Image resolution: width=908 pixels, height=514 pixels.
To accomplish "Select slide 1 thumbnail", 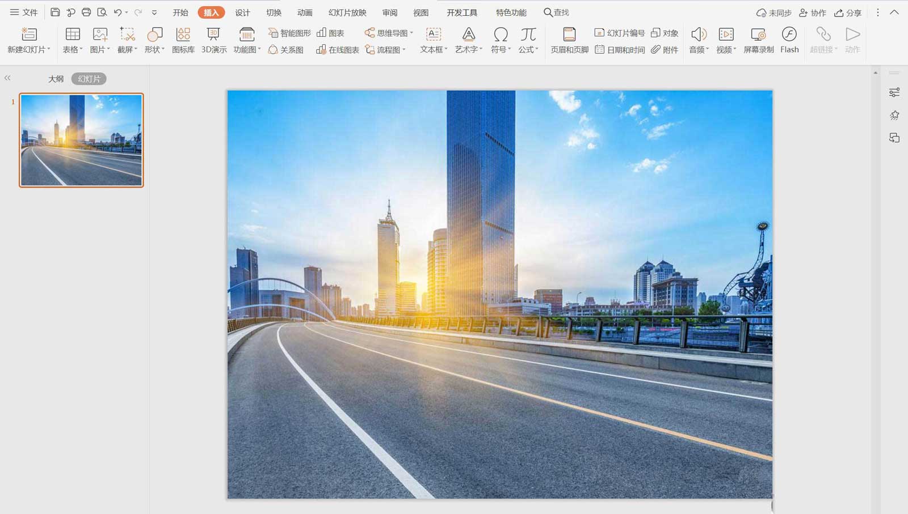I will pos(81,140).
